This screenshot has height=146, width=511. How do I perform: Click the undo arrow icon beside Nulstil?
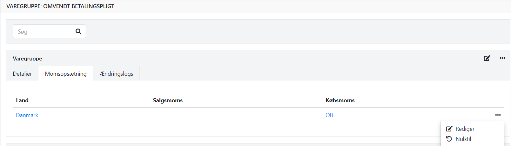pos(449,139)
